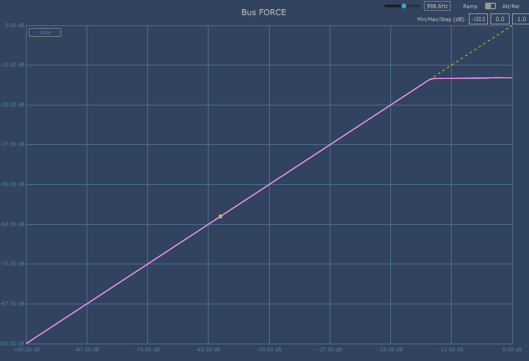Screen dimensions: 529x361
Task: Click the -50.00 dB horizontal axis label
Action: click(269, 350)
